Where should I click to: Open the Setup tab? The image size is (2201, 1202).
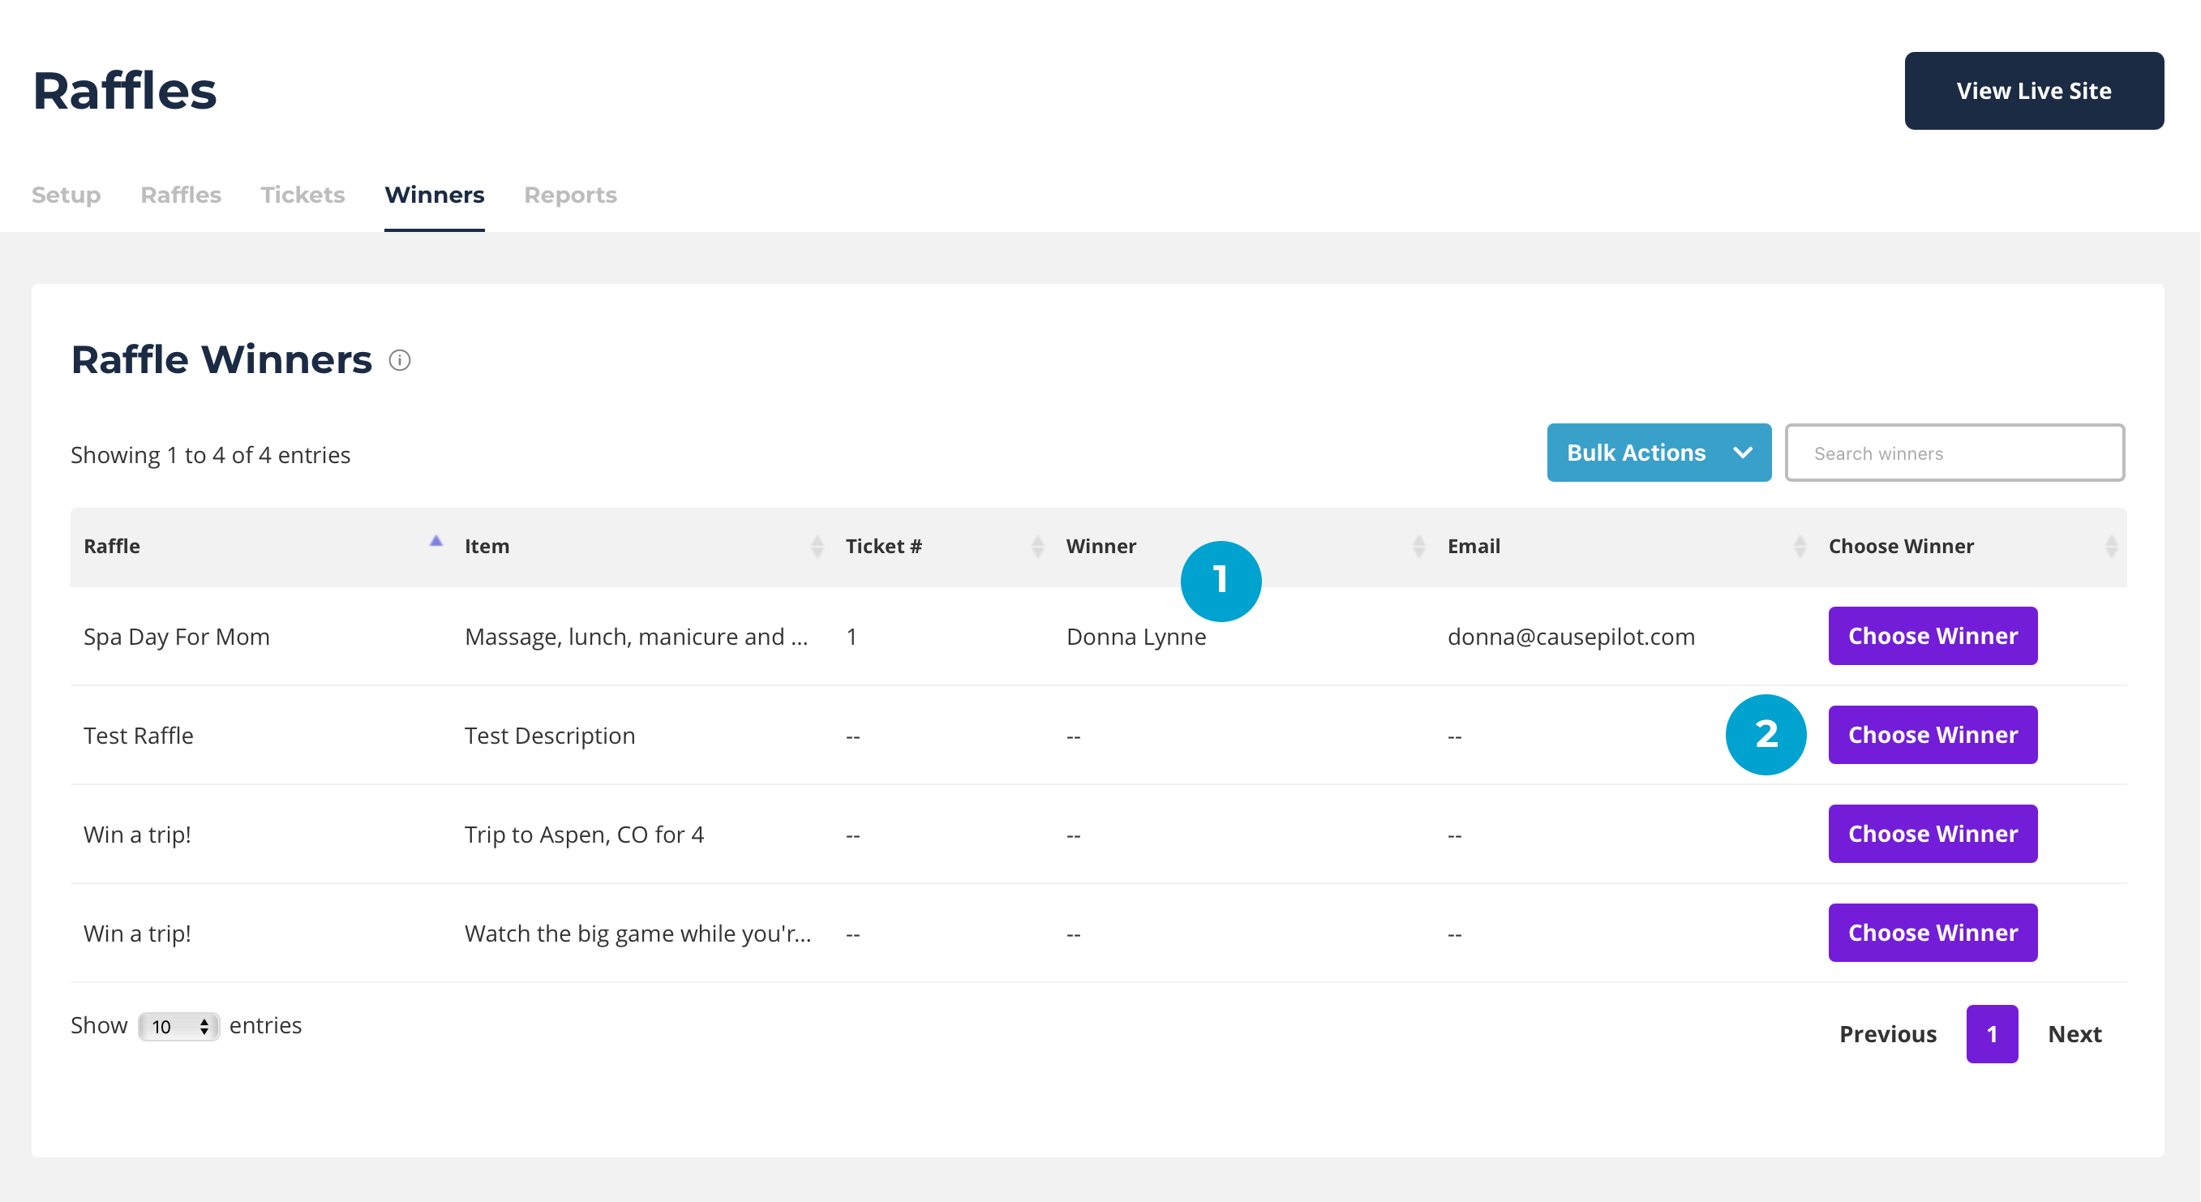tap(66, 195)
